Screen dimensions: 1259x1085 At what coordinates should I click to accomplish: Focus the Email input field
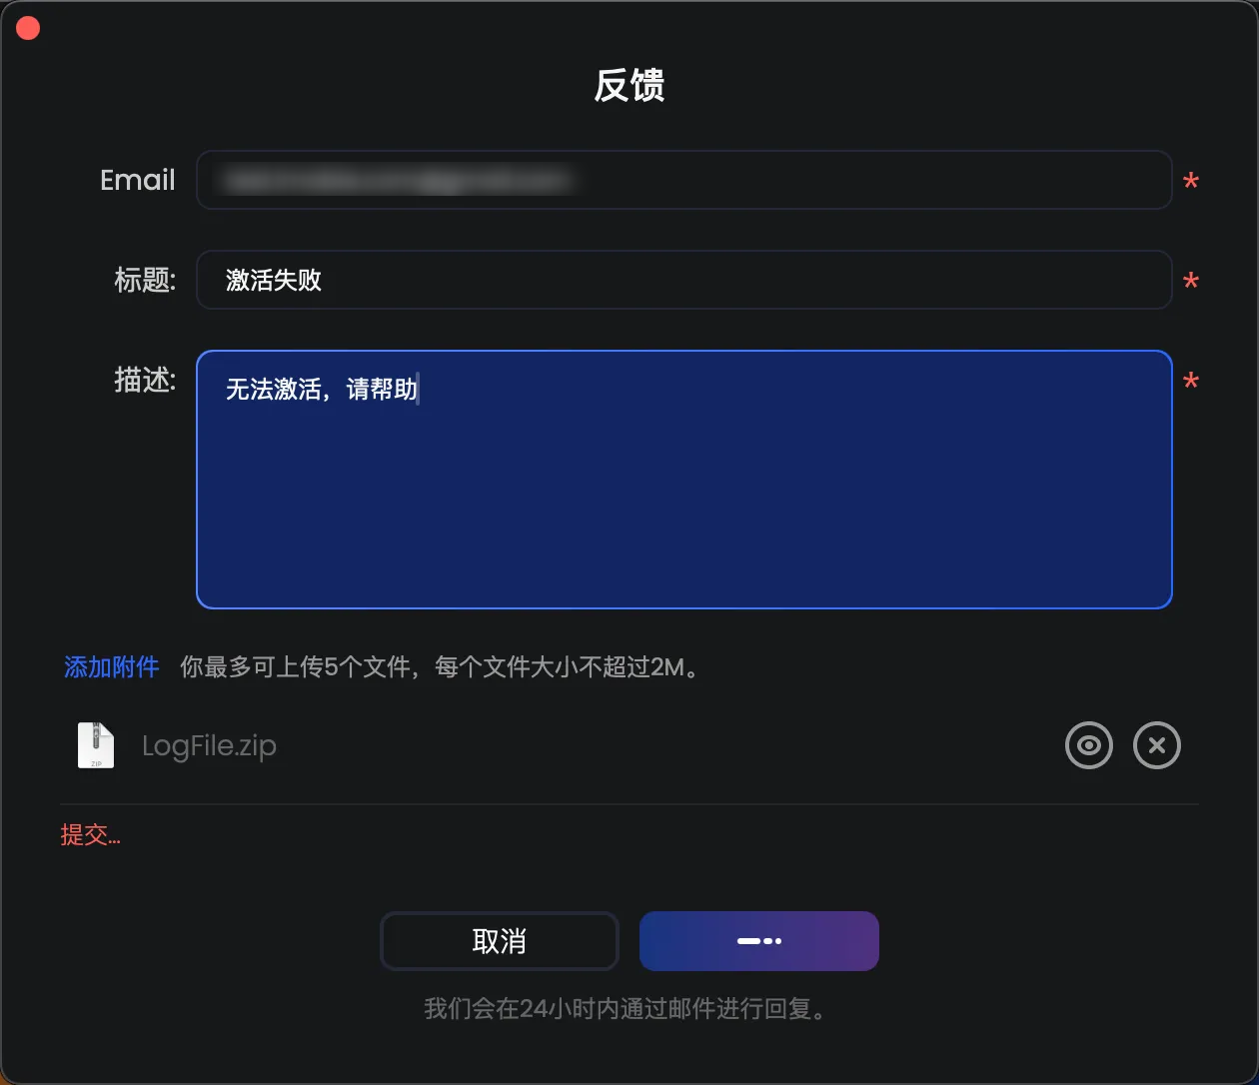(x=684, y=180)
